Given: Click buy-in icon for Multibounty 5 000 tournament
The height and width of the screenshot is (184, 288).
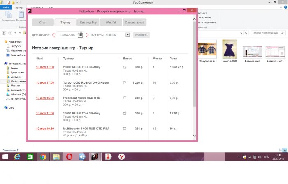Looking at the screenshot, I should tap(125, 128).
